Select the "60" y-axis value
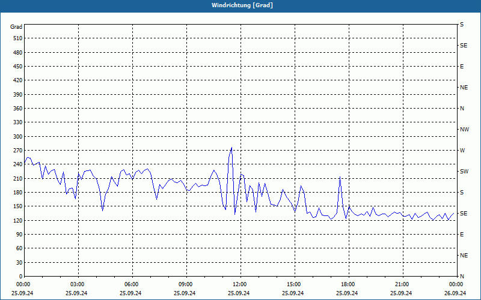The image size is (481, 300). tap(19, 248)
